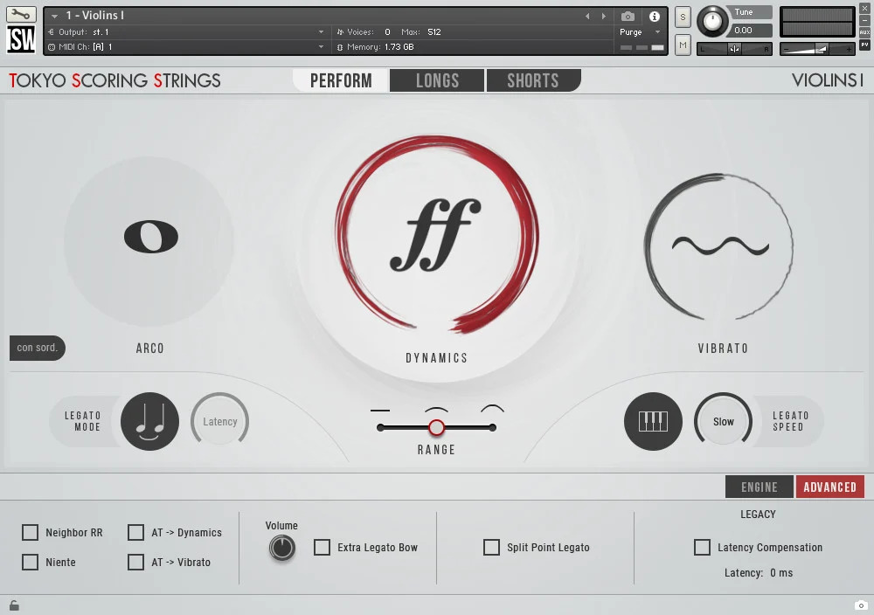Viewport: 874px width, 615px height.
Task: Open the MIDI Ch dropdown
Action: pyautogui.click(x=185, y=47)
